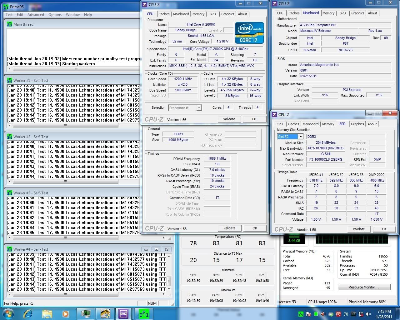Open the Advanced menu in Prime95
This screenshot has height=320, width=400.
pos(36,15)
